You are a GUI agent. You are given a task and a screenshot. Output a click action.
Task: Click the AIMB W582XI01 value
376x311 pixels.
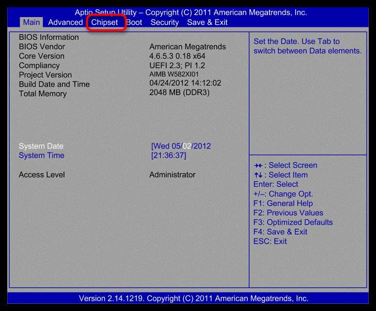coord(174,75)
